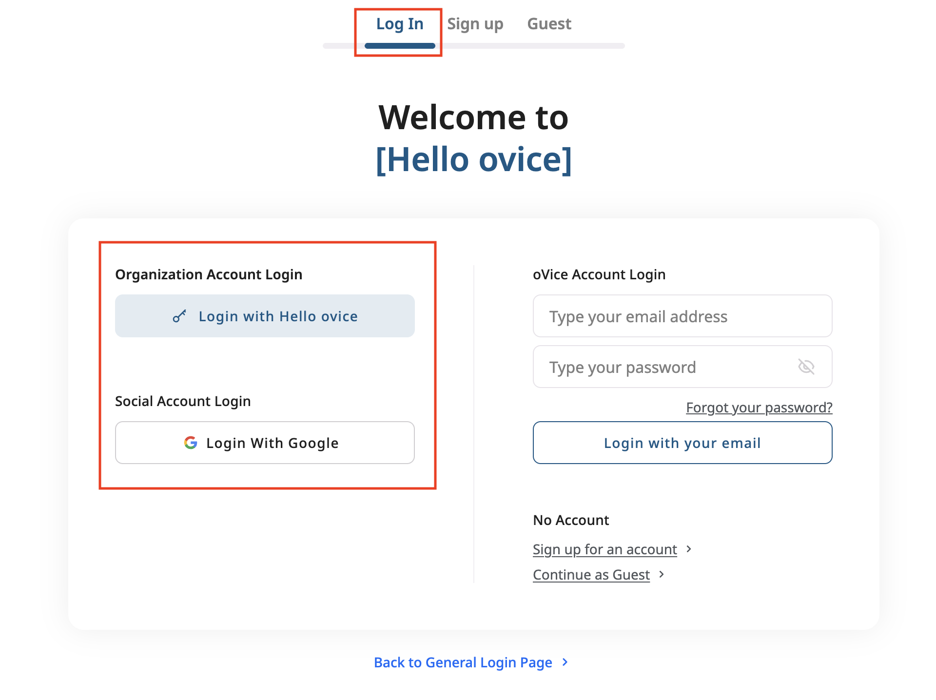Open Sign up for an account link
This screenshot has width=936, height=700.
click(605, 549)
